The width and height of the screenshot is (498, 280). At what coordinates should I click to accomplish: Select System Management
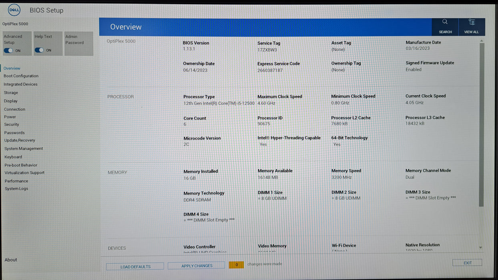(24, 148)
